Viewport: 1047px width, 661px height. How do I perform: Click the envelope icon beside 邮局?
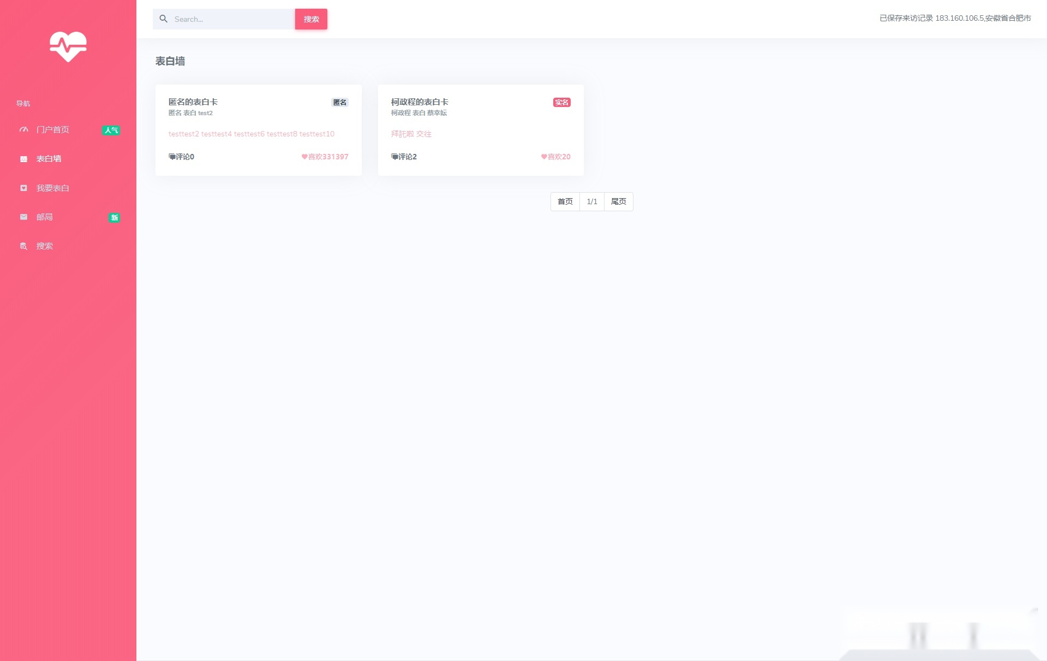23,217
